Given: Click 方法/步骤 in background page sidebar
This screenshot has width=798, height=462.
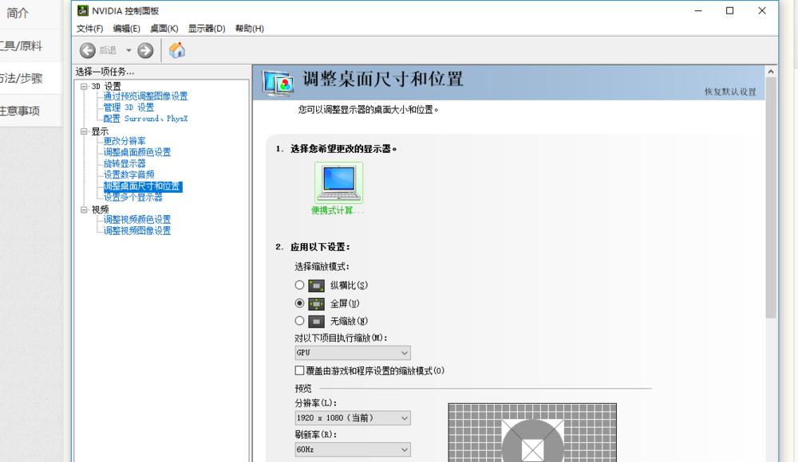Looking at the screenshot, I should (21, 78).
